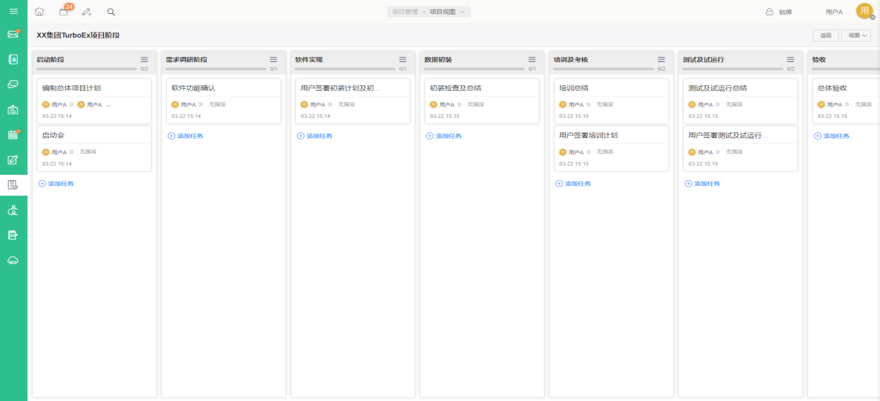Open the hamburger menu in the green sidebar
Screen dimensions: 880x401
(x=13, y=11)
